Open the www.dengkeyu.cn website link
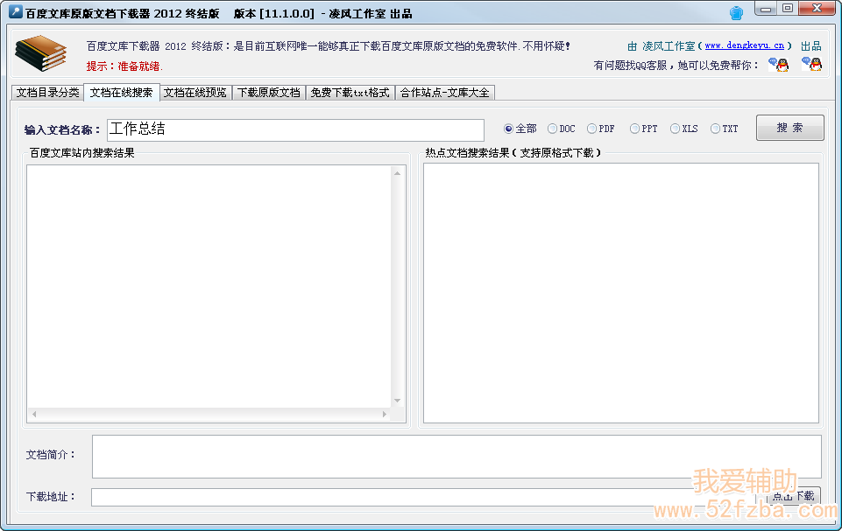This screenshot has width=842, height=531. (x=744, y=45)
